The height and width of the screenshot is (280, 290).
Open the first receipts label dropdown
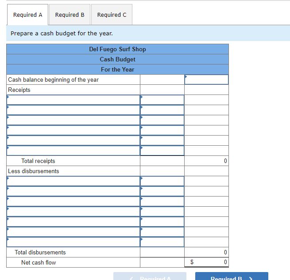[x=73, y=100]
